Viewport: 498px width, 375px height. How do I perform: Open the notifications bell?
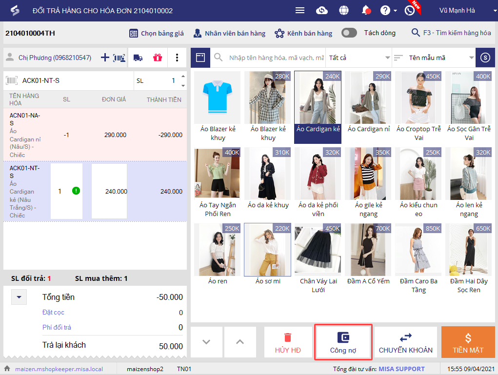pyautogui.click(x=366, y=10)
